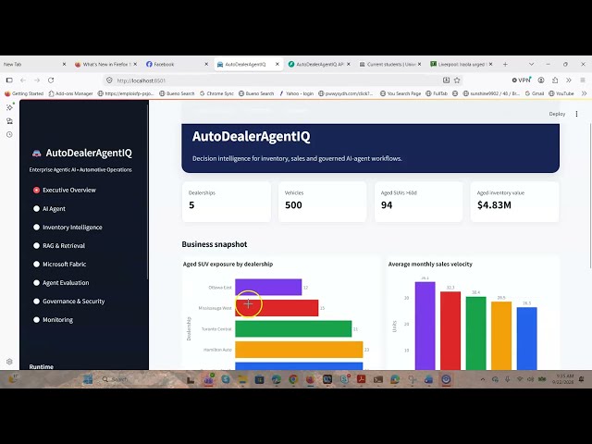Open Google Chrome from the taskbar
This screenshot has height=444, width=592.
(293, 379)
